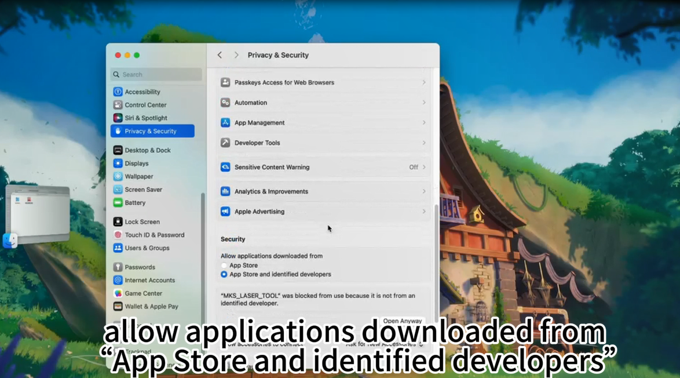Click the Privacy & Security hand icon
The height and width of the screenshot is (378, 680).
118,131
